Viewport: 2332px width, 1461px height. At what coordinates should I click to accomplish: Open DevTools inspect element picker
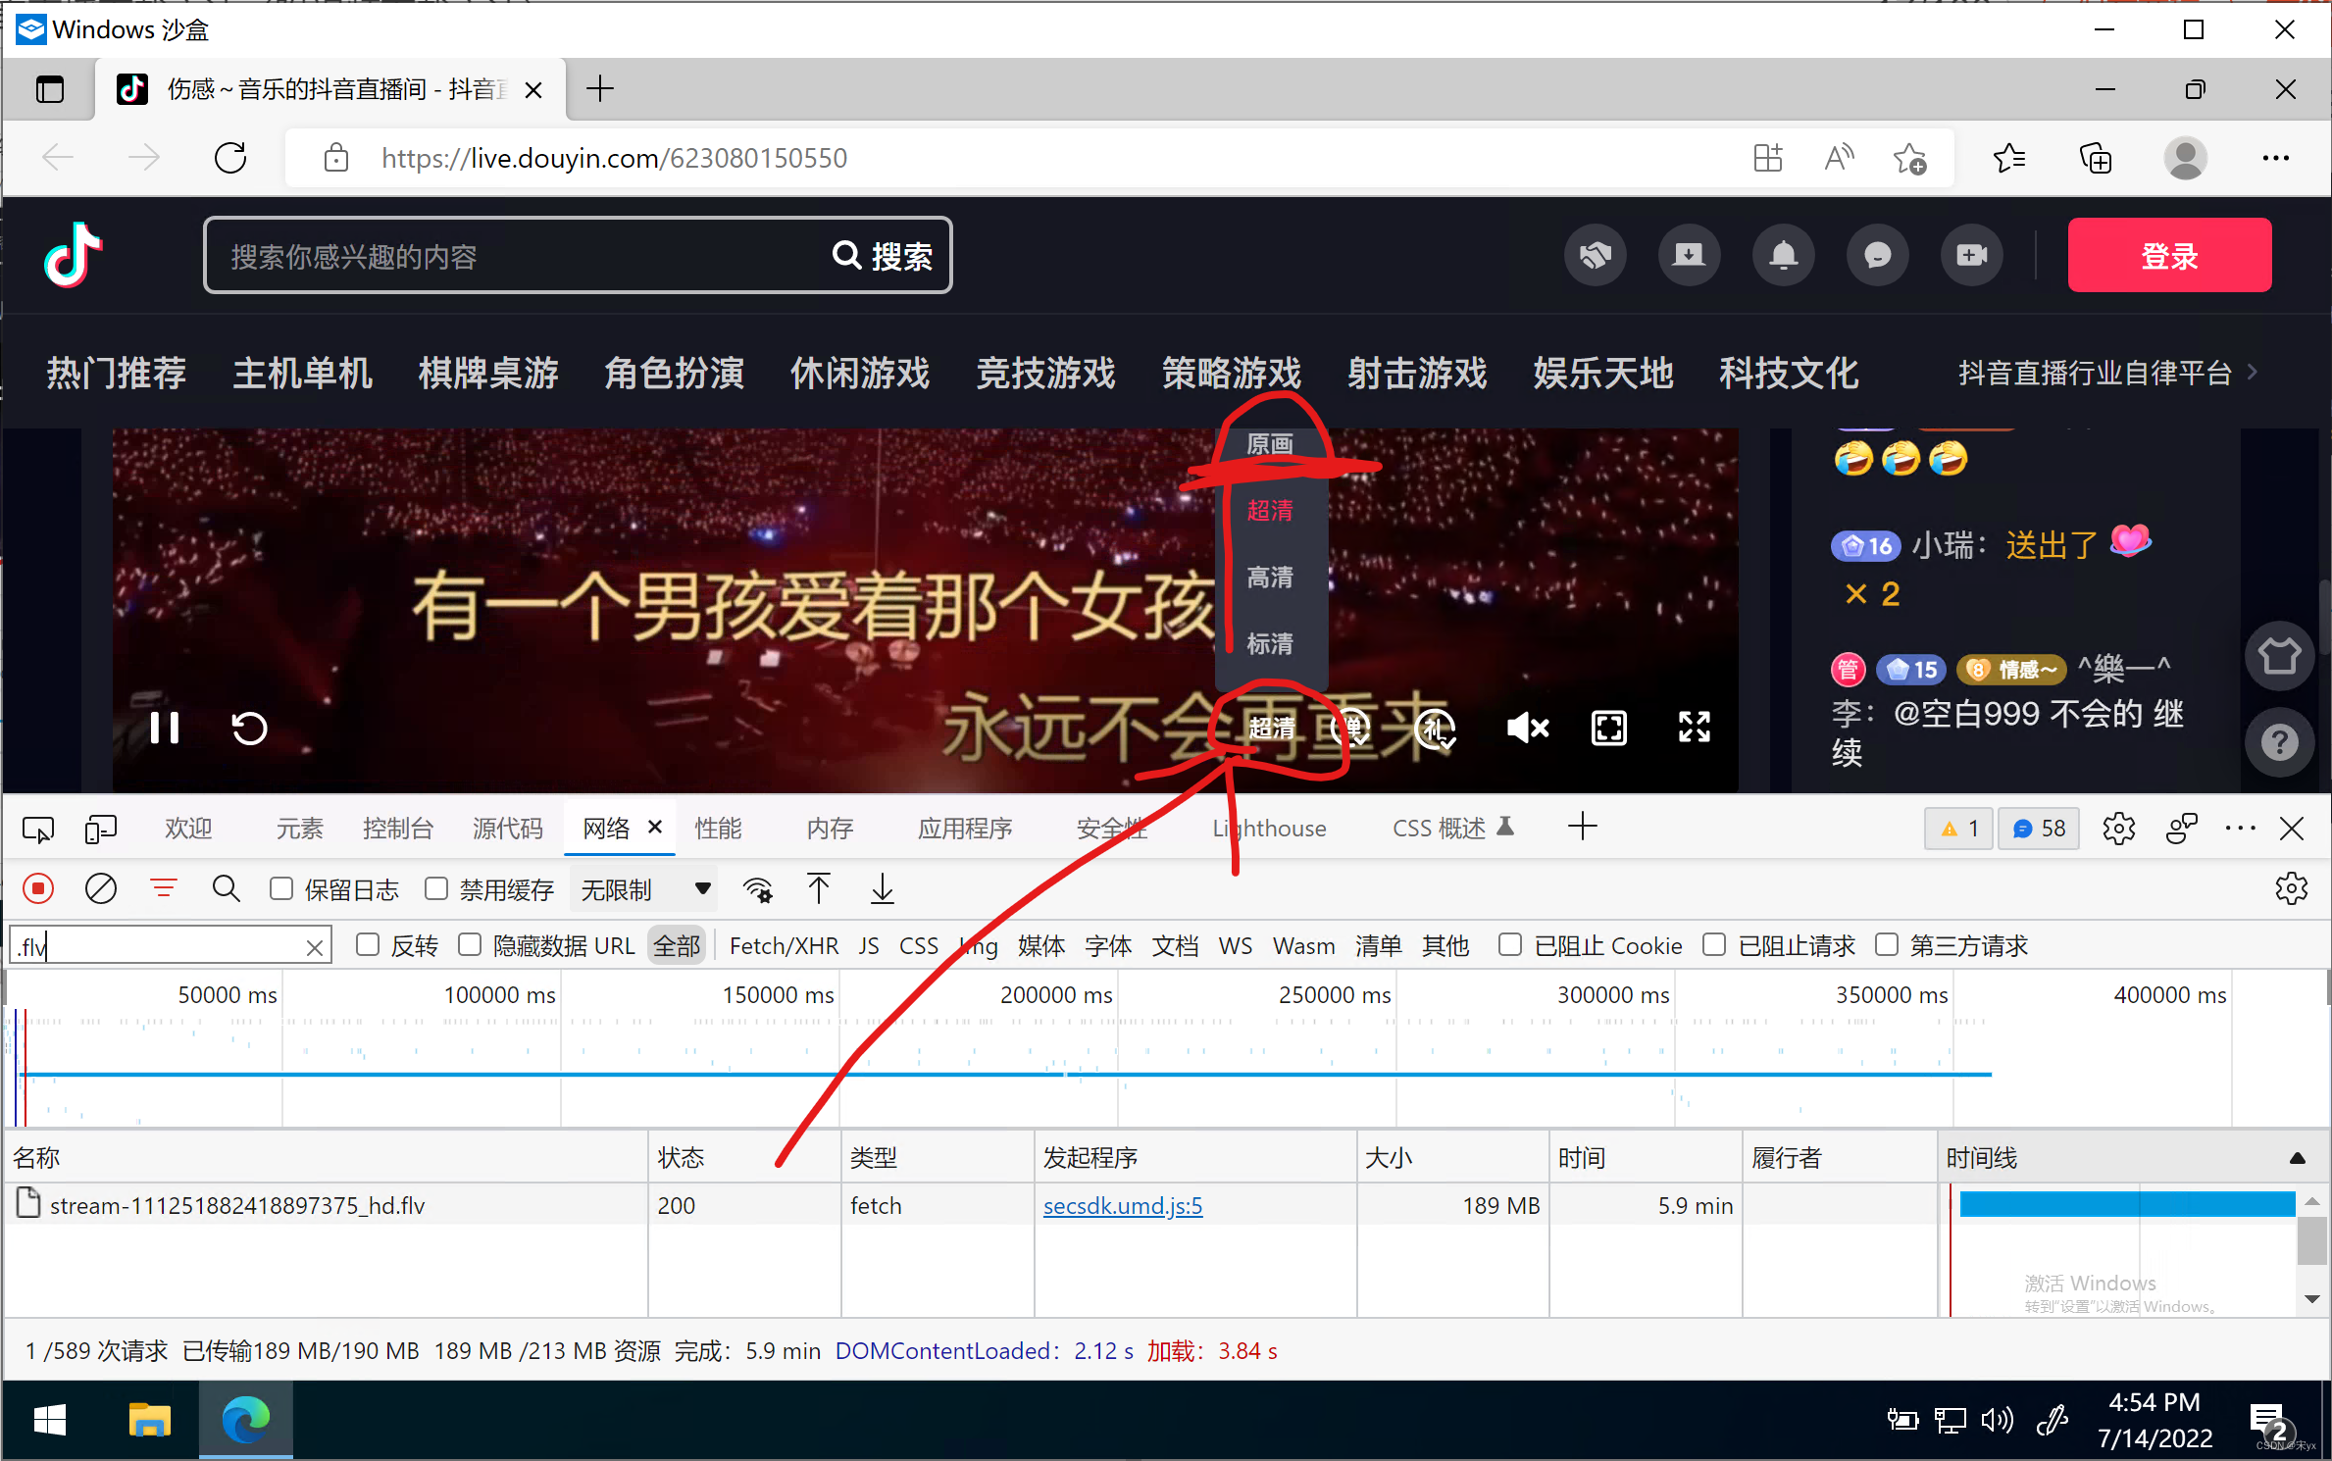point(38,829)
